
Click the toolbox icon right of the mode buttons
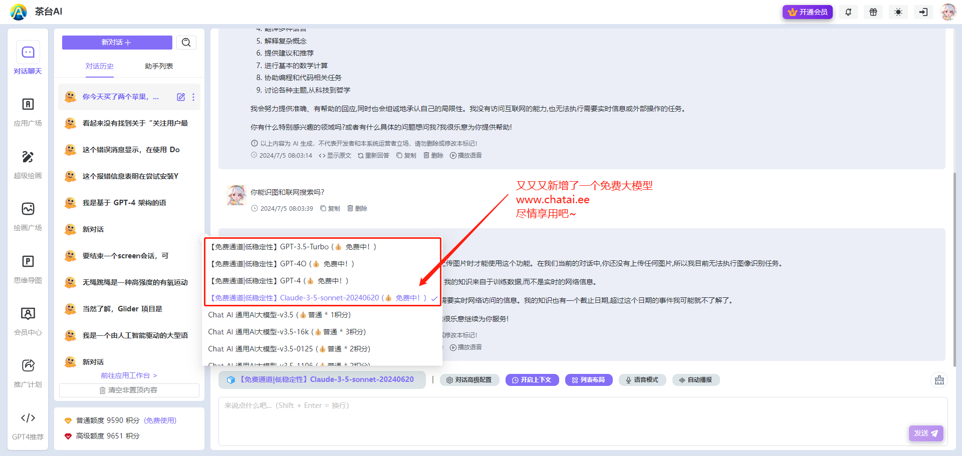[x=939, y=380]
